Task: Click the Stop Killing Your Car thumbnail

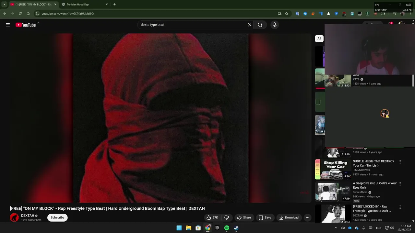Action: (x=333, y=169)
